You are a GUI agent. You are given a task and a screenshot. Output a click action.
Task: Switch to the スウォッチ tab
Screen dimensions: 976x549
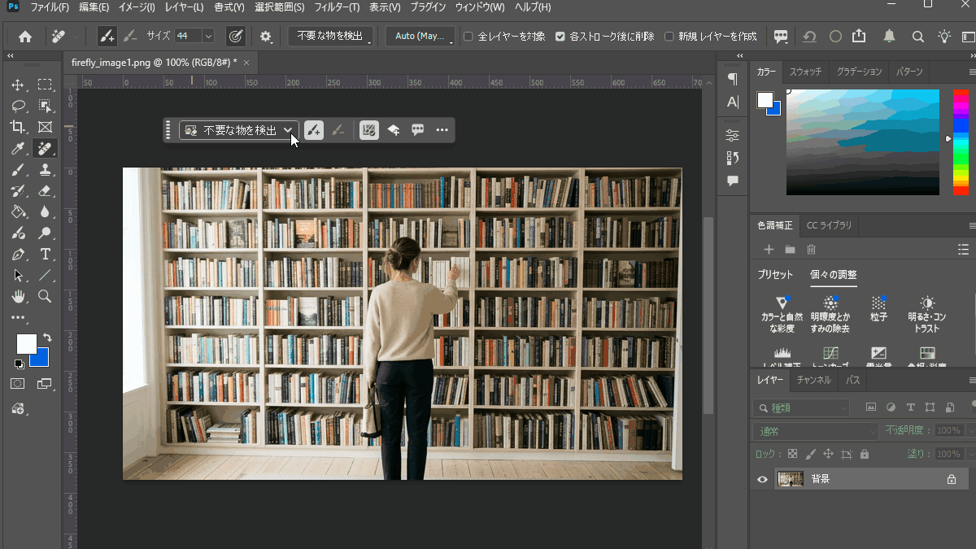tap(805, 72)
